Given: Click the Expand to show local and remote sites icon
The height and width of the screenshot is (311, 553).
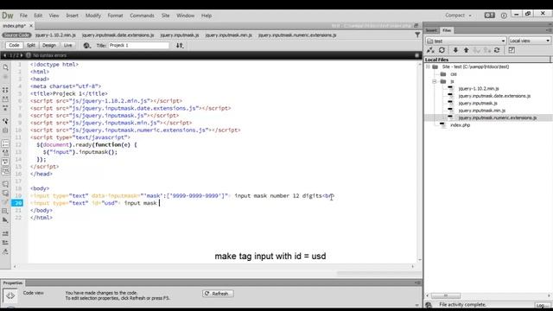Looking at the screenshot, I should coord(512,50).
